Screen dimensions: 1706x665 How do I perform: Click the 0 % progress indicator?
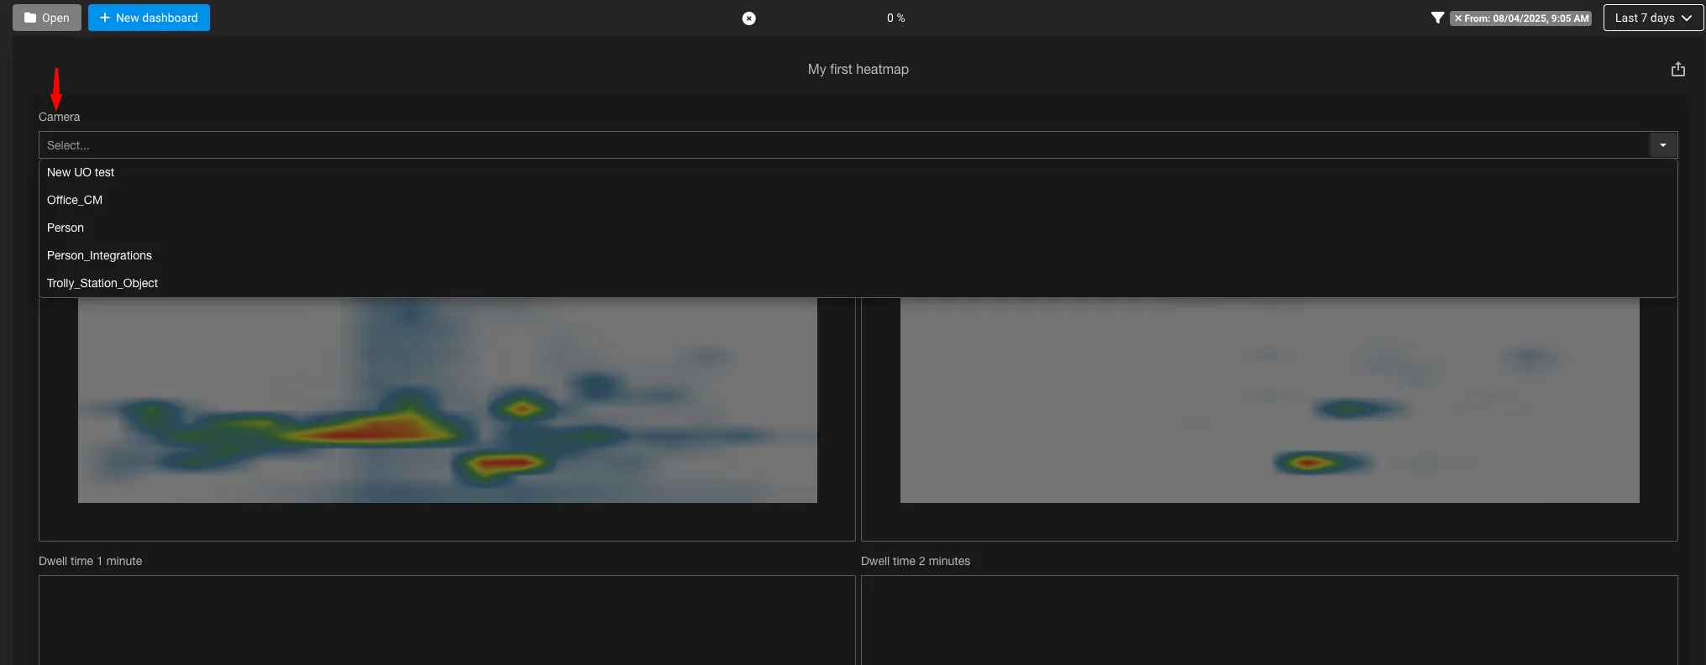pos(896,18)
